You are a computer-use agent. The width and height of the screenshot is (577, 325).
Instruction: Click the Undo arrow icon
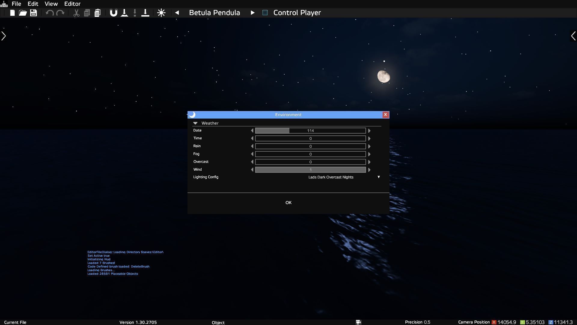[50, 13]
